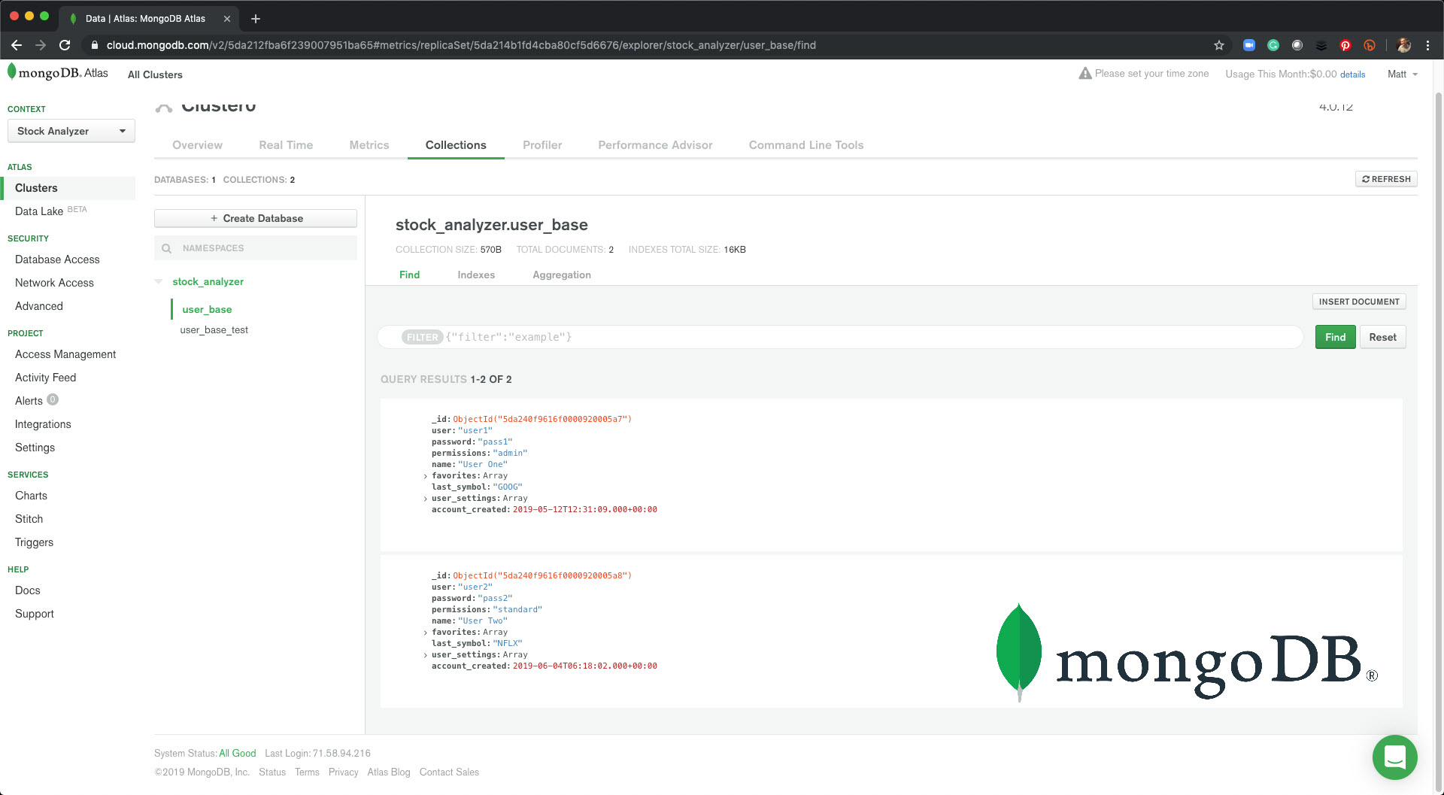Click the namespaces search magnifier icon

pos(167,248)
